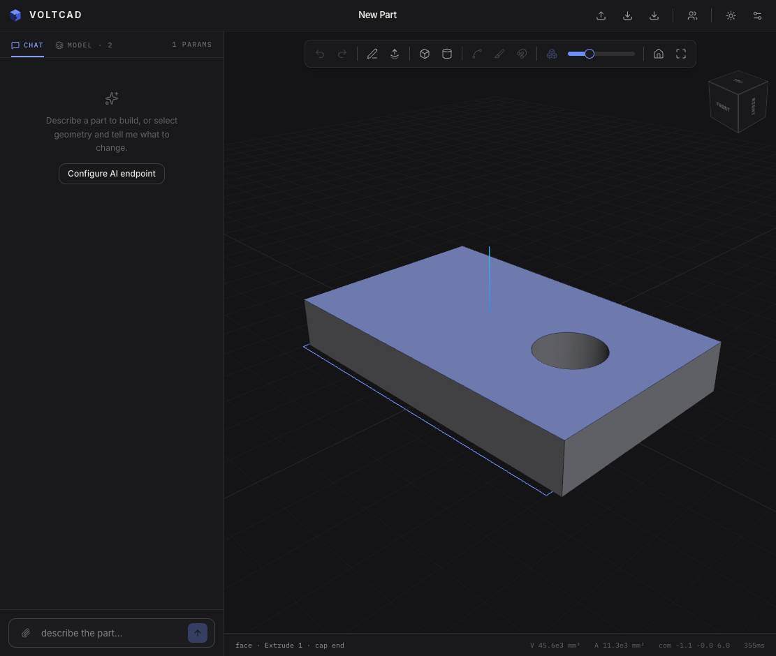Click the upload share icon in header
776x656 pixels.
(x=601, y=15)
